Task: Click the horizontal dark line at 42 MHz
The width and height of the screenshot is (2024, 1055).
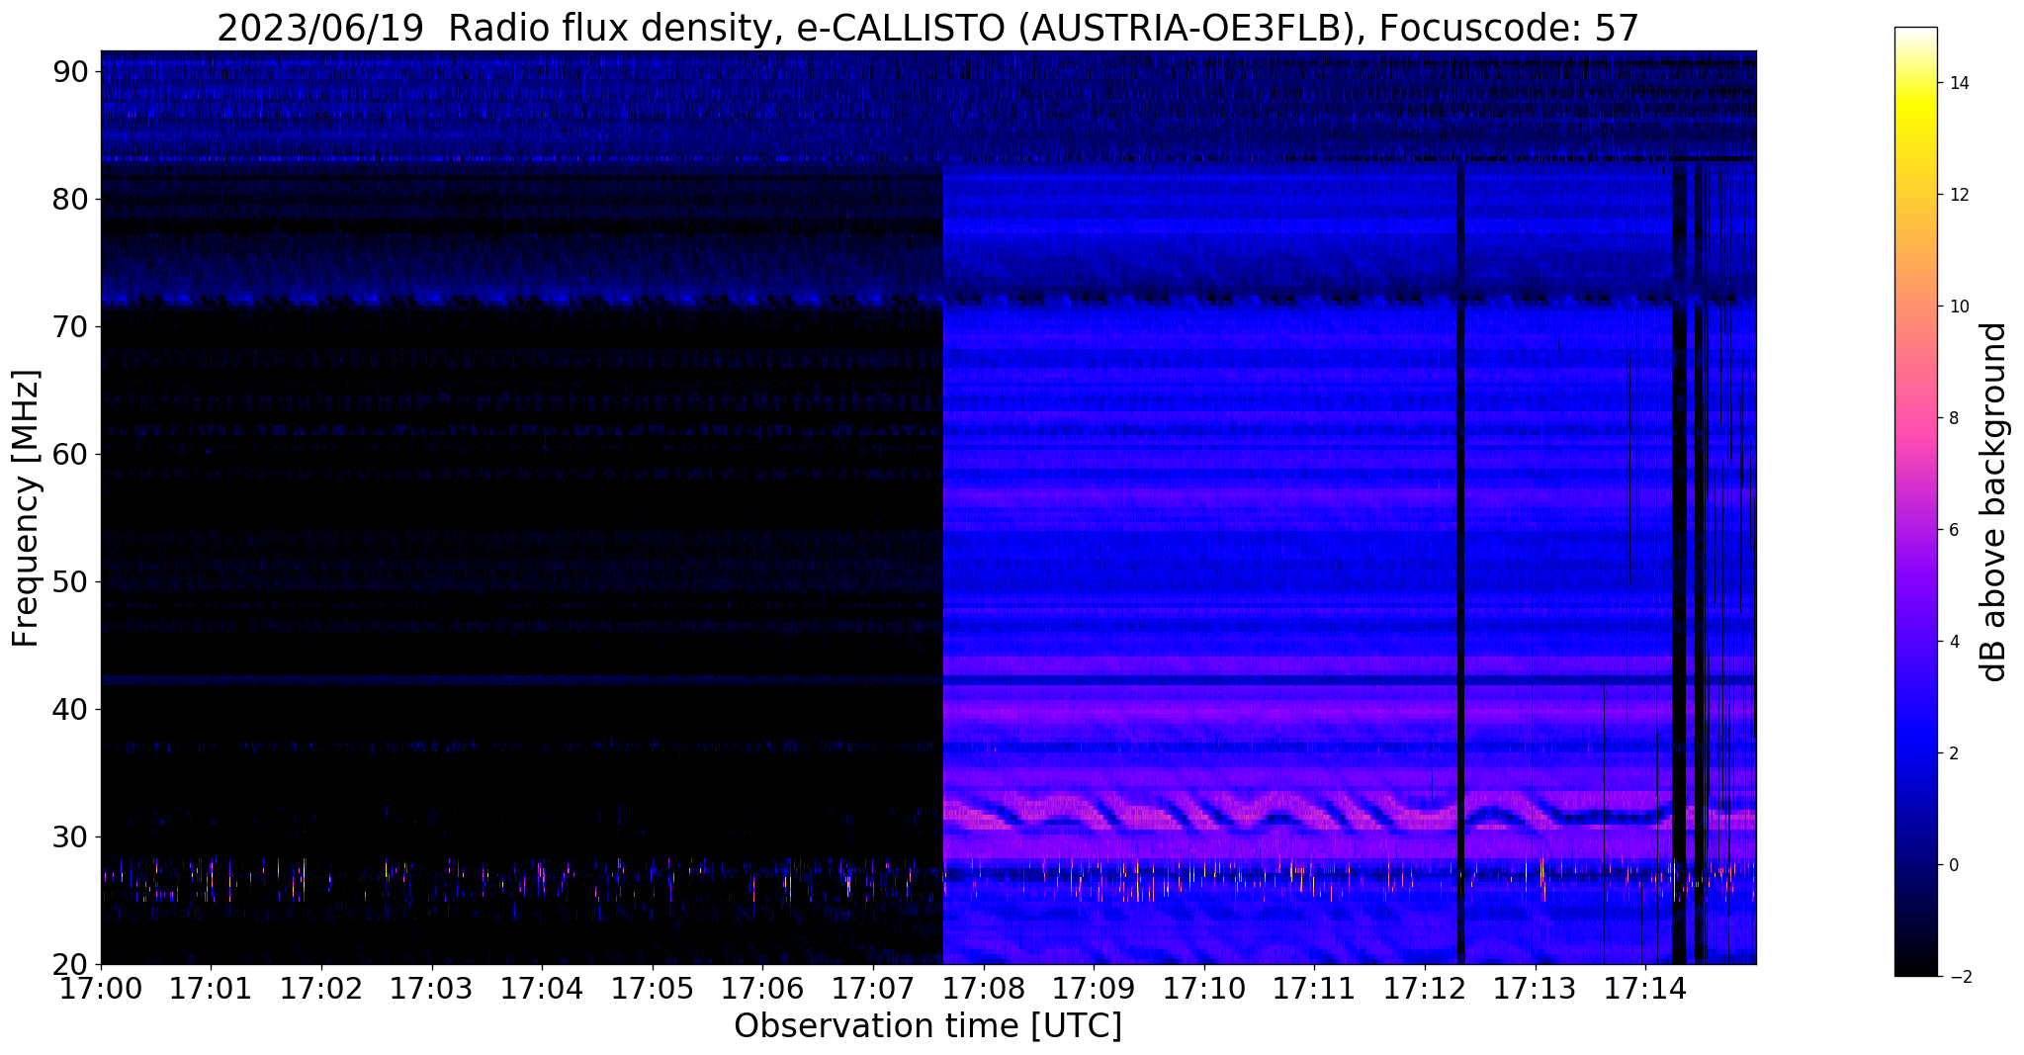Action: click(927, 681)
